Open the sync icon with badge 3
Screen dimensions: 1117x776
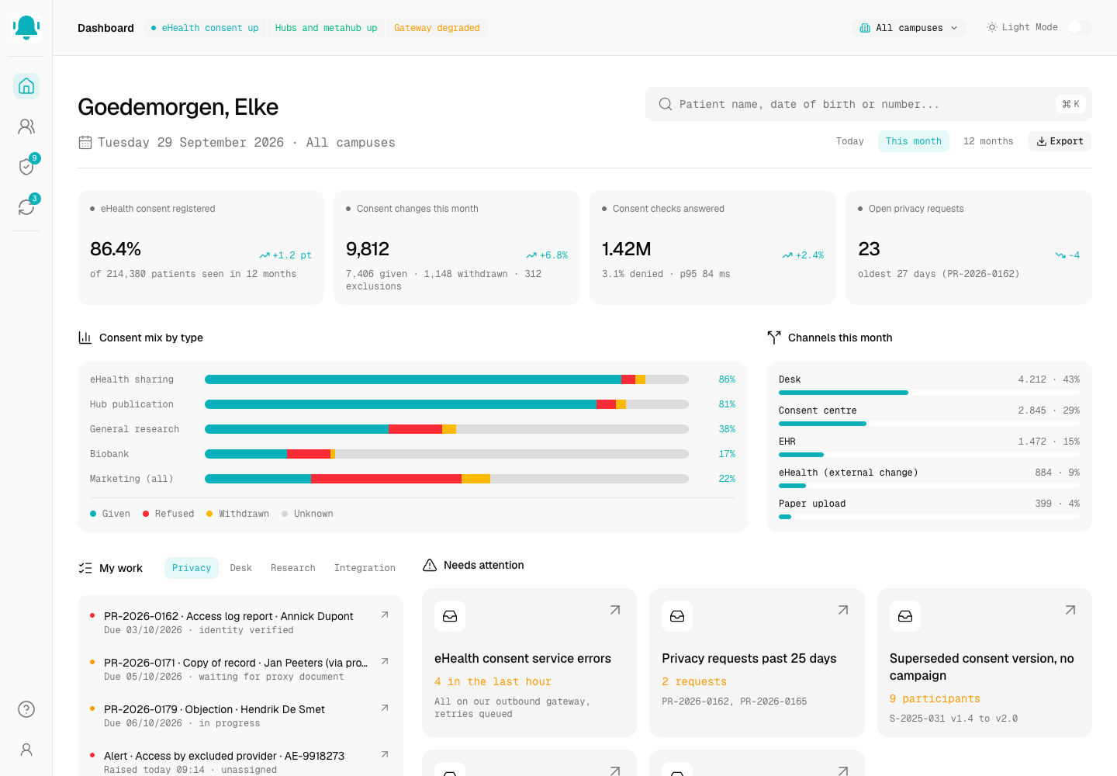26,207
